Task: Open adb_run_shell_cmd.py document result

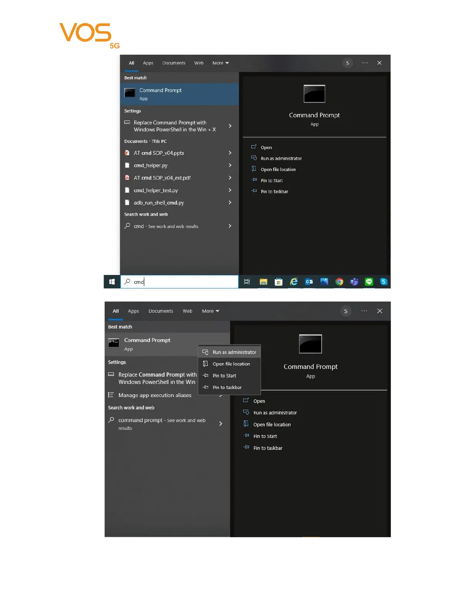Action: point(159,203)
